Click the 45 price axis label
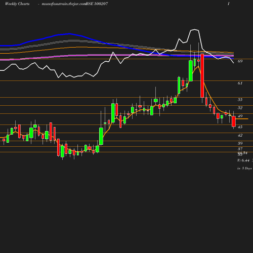This screenshot has height=253, width=253. click(x=240, y=127)
